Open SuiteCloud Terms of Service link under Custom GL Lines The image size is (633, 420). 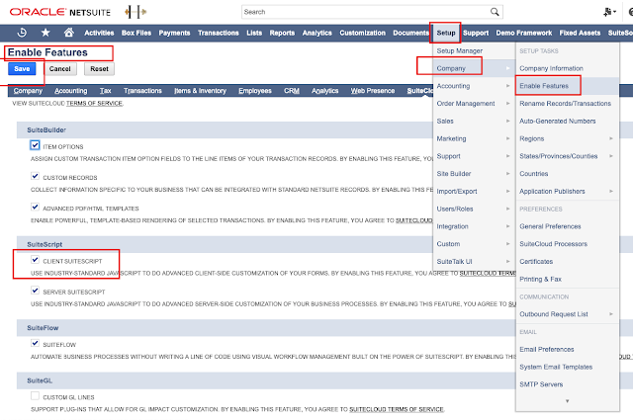[x=397, y=409]
